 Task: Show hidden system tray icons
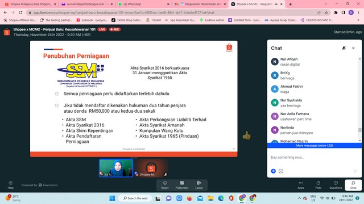pyautogui.click(x=299, y=198)
